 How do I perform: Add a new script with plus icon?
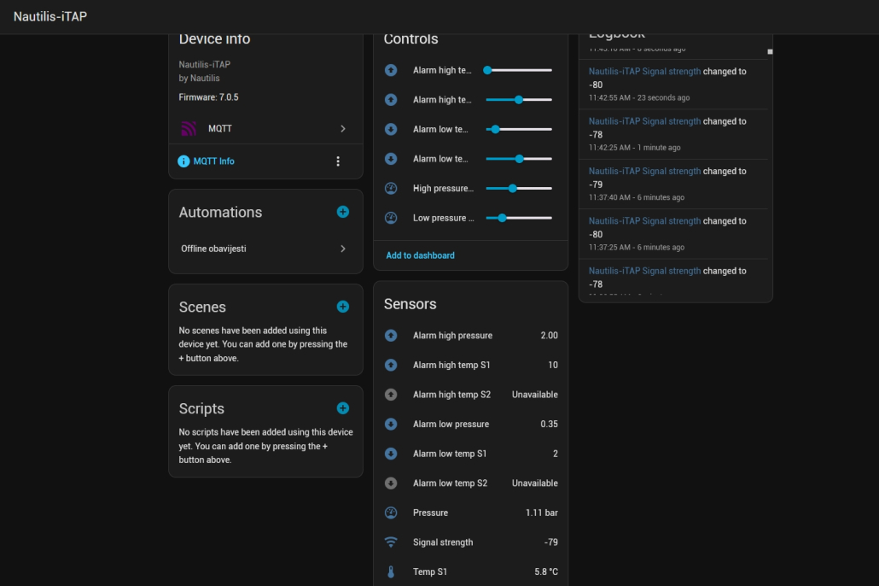pyautogui.click(x=342, y=408)
